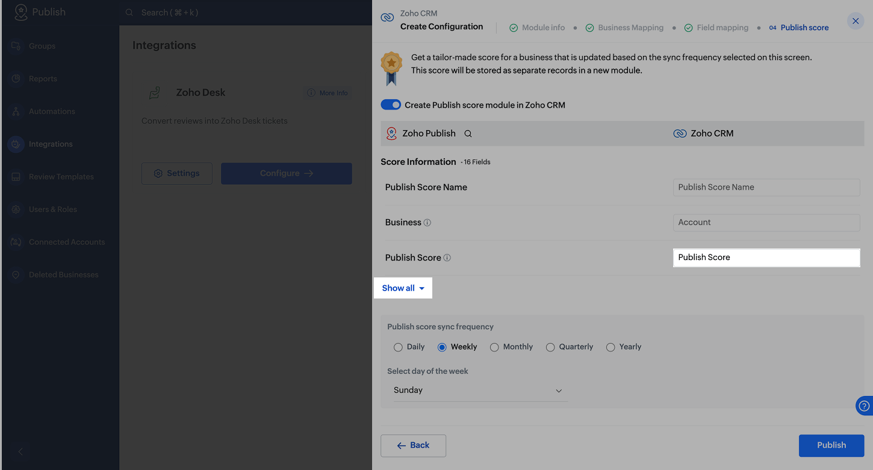This screenshot has width=873, height=470.
Task: Click the Deleted Businesses sidebar icon
Action: (16, 274)
